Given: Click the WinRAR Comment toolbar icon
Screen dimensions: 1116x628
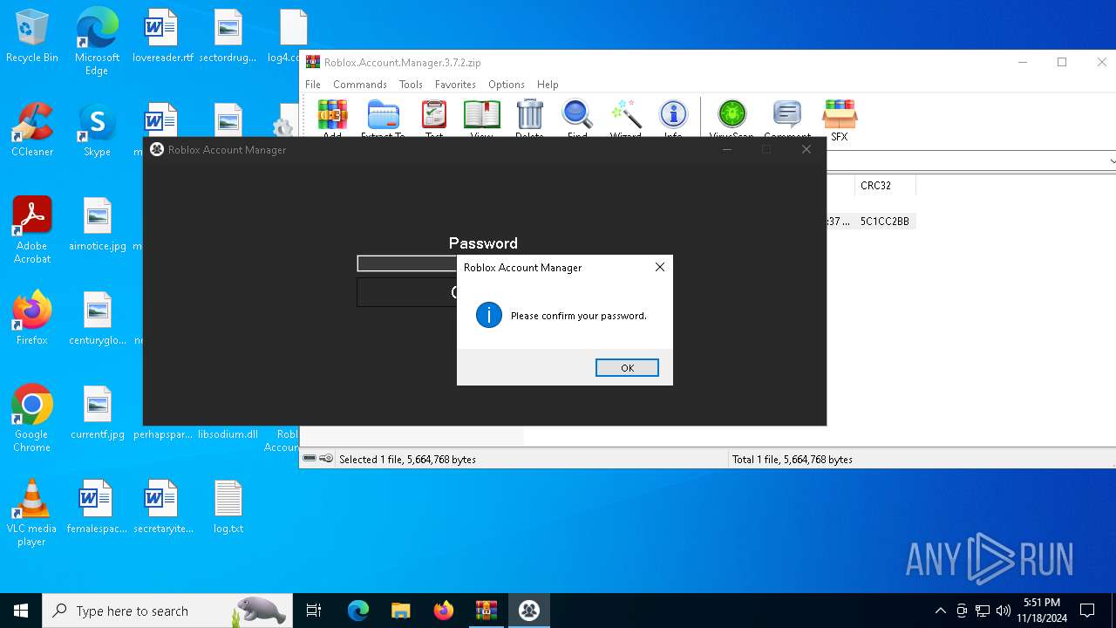Looking at the screenshot, I should (x=787, y=119).
